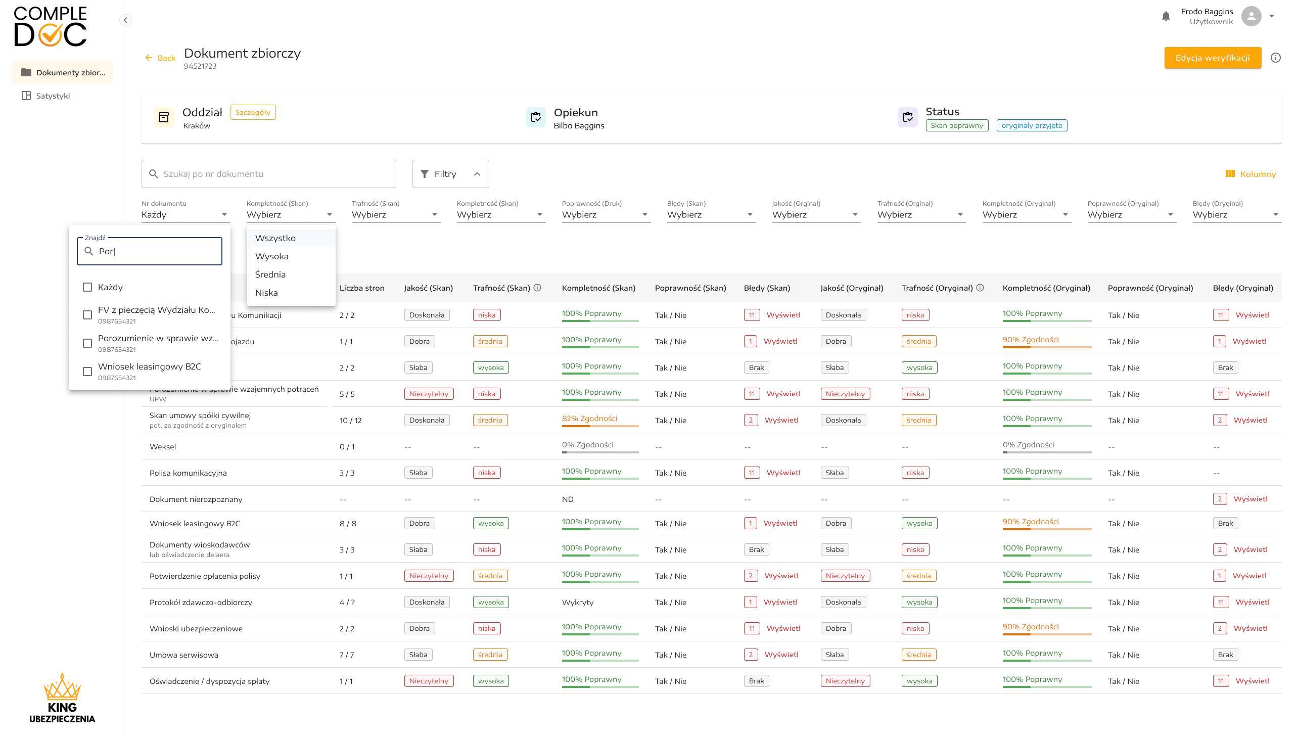Open the Błędy (Oryginał) filter dropdown
The height and width of the screenshot is (739, 1298).
[1236, 215]
